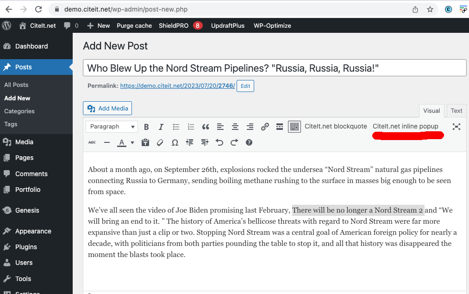Open the Paragraph format dropdown
Image resolution: width=469 pixels, height=294 pixels.
(x=112, y=127)
